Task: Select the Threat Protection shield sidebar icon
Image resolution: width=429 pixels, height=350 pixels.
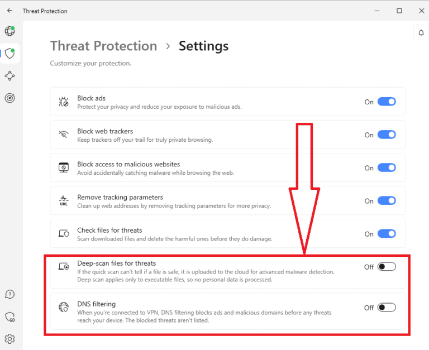Action: point(9,54)
